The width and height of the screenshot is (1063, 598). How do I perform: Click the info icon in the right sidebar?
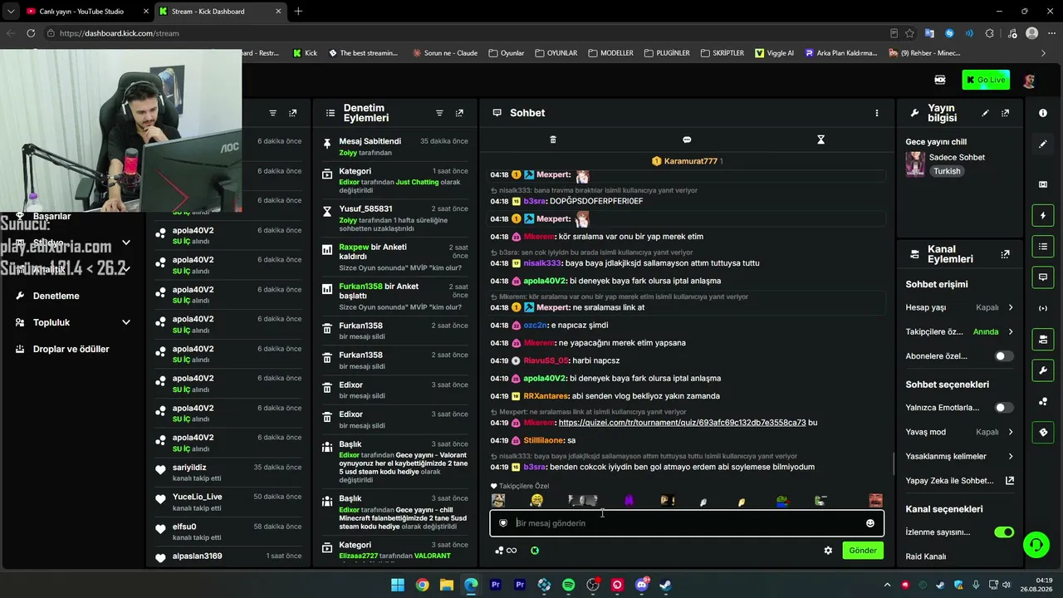tap(1043, 113)
